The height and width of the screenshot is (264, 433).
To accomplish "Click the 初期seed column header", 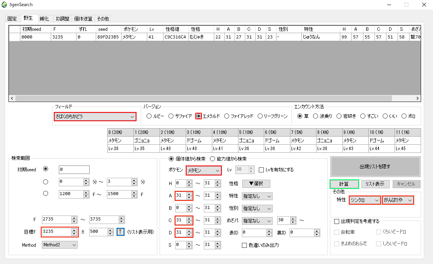I will pos(36,29).
